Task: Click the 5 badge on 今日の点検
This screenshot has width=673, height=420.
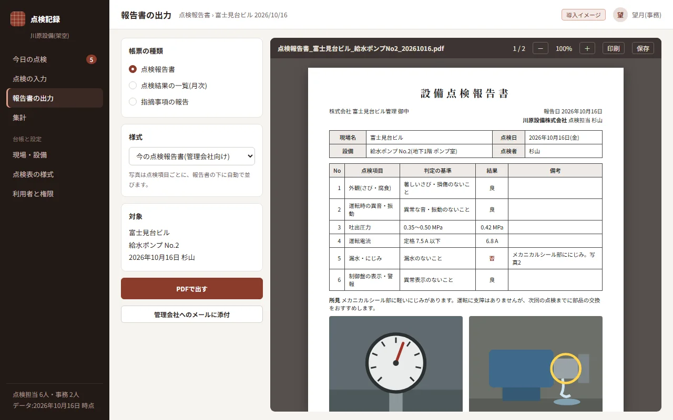Action: point(91,59)
